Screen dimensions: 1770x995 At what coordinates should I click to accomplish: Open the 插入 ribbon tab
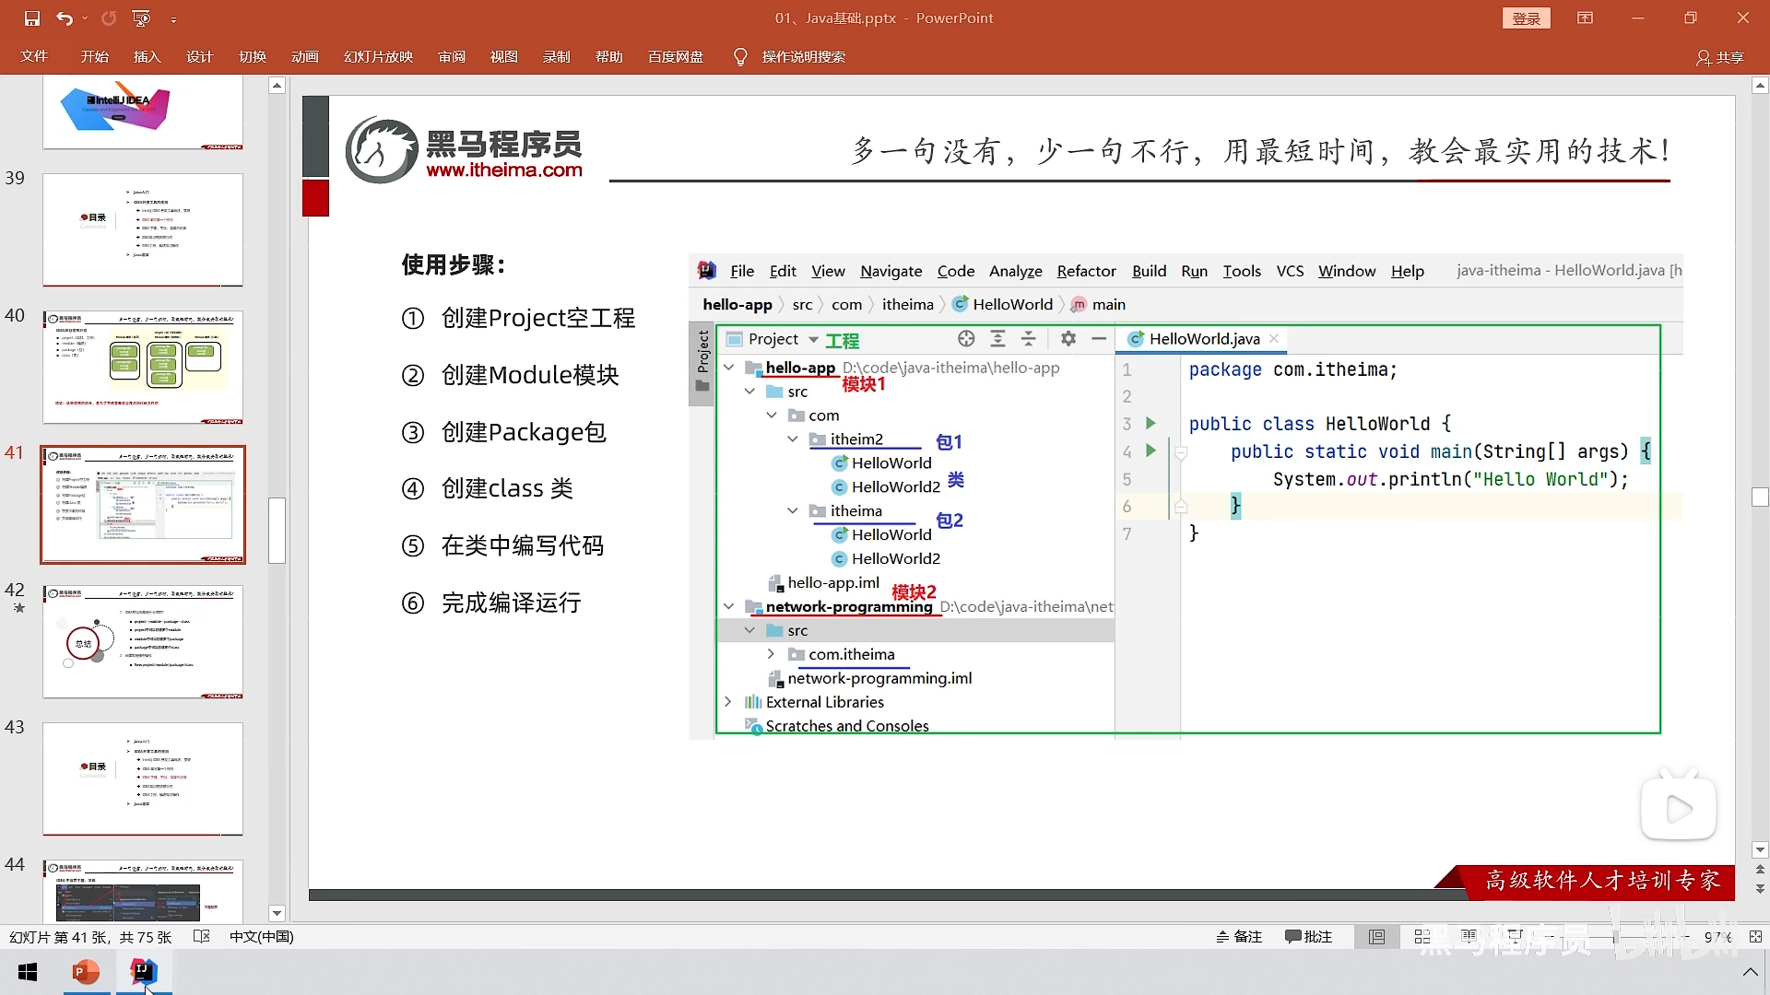click(x=147, y=57)
